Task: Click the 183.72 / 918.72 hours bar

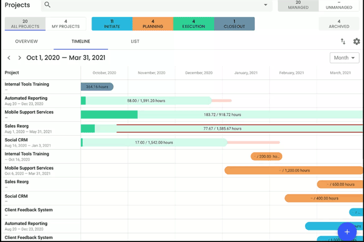Action: [x=222, y=115]
